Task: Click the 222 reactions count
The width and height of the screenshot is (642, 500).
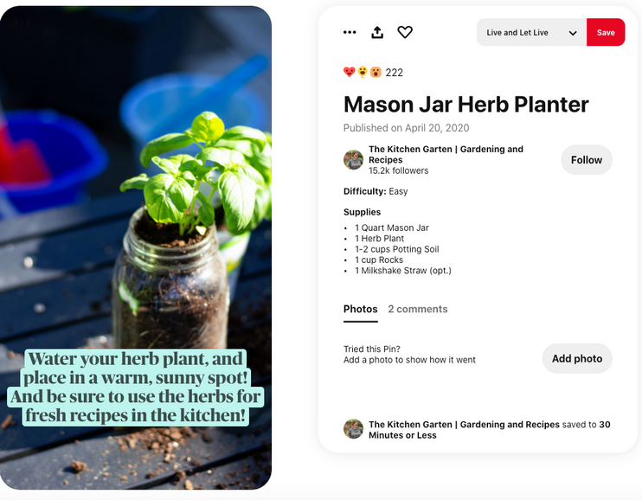Action: click(394, 73)
